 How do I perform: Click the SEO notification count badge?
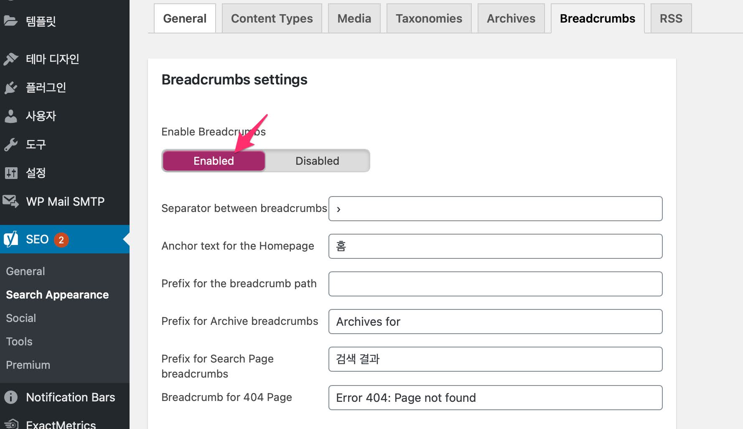click(x=61, y=240)
